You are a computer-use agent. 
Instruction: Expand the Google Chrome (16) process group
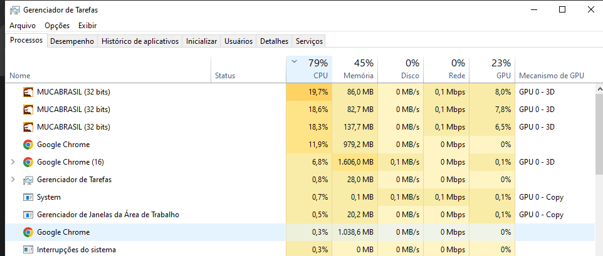[13, 162]
